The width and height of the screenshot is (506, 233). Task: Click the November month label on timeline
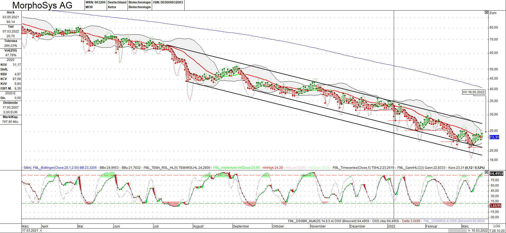tap(318, 226)
